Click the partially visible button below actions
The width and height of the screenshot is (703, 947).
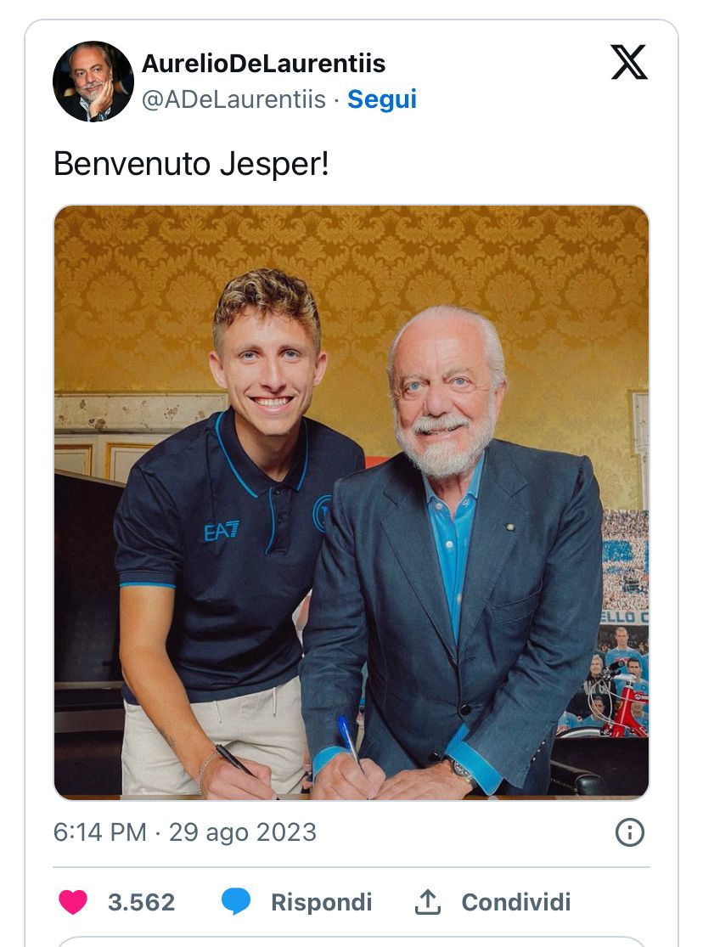click(x=351, y=941)
